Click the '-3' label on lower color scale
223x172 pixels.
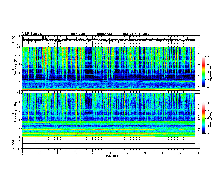(208, 103)
